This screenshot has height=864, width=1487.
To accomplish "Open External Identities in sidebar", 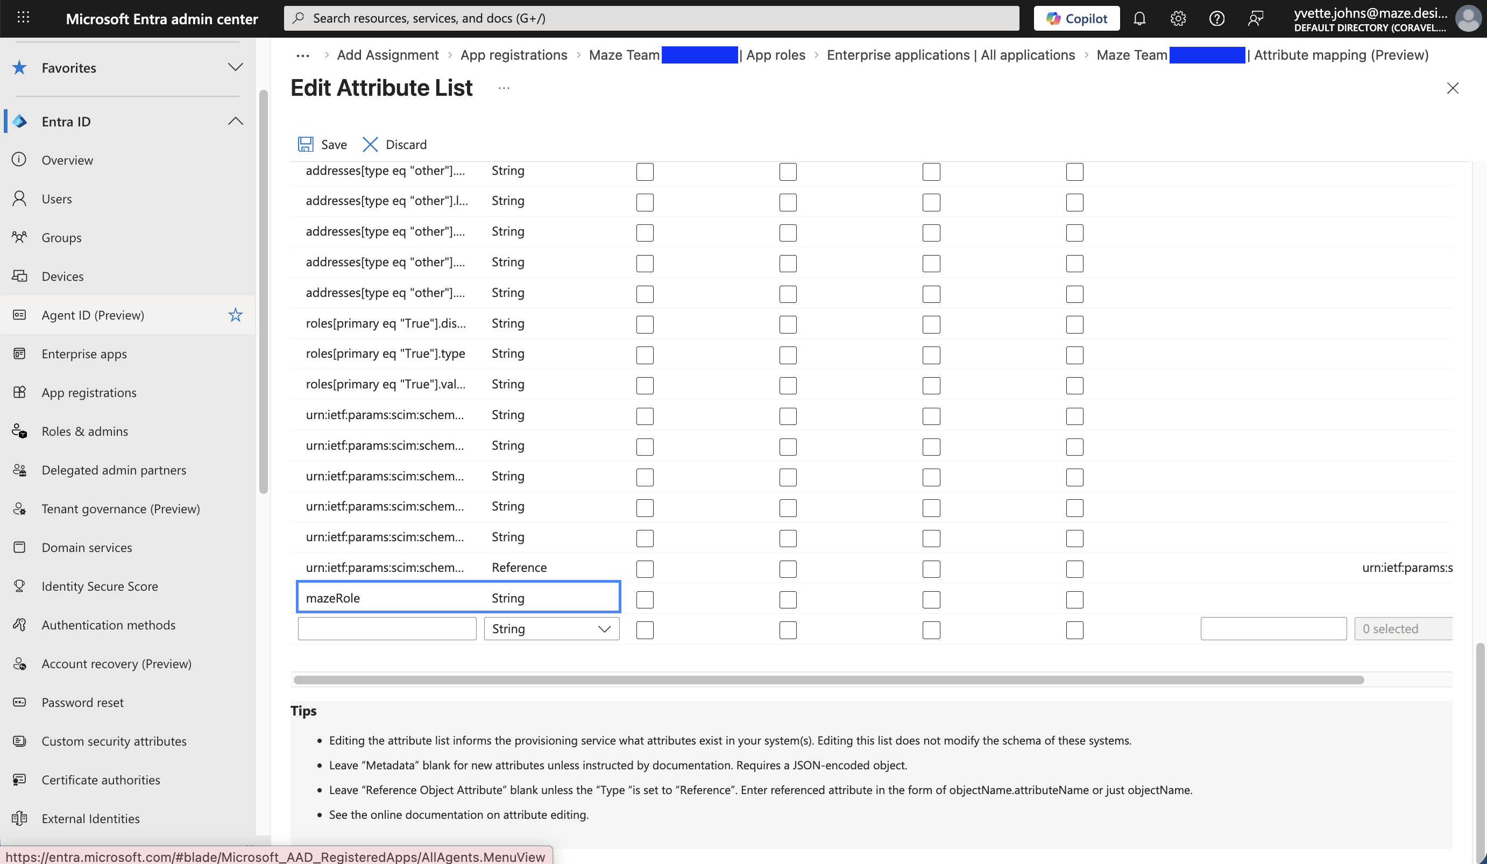I will [x=90, y=819].
